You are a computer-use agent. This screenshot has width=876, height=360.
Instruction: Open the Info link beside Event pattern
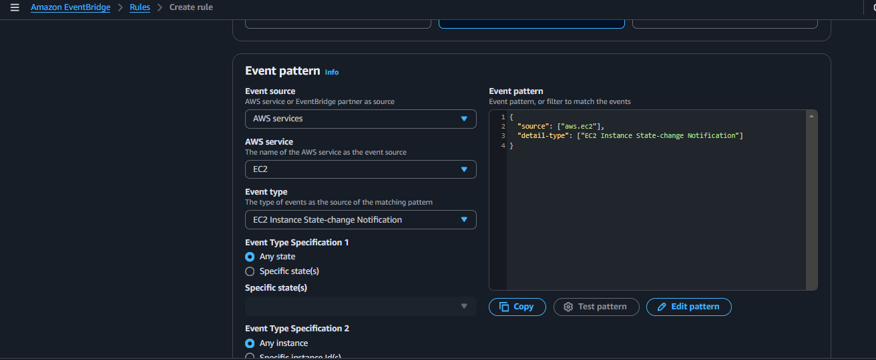click(332, 72)
